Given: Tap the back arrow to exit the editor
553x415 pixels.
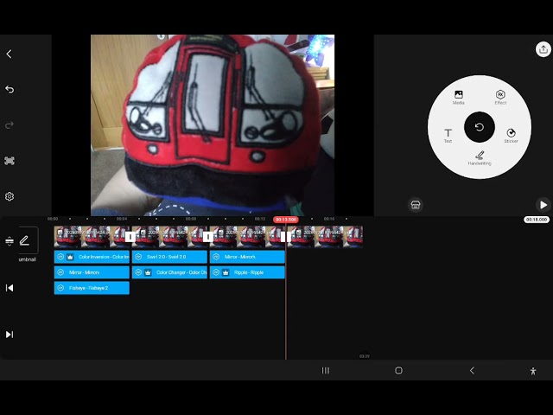Looking at the screenshot, I should pyautogui.click(x=9, y=54).
